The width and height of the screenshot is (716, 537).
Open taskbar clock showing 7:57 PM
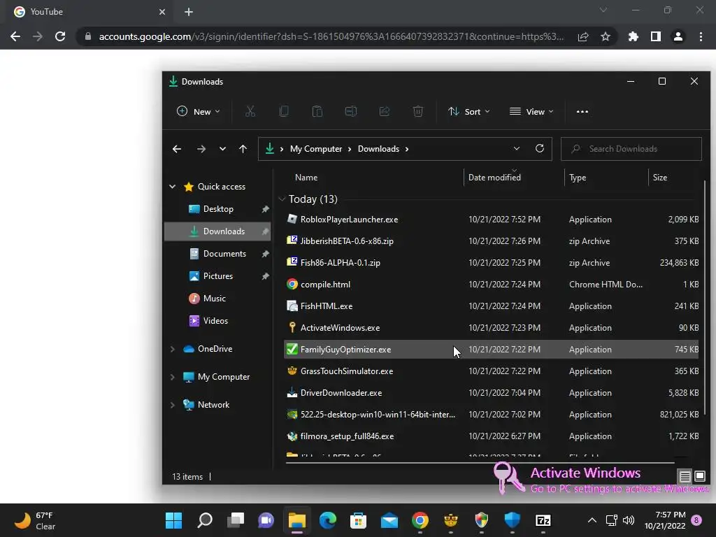(x=665, y=520)
